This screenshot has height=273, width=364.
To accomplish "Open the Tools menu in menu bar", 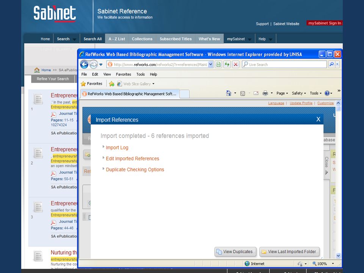I will point(140,74).
